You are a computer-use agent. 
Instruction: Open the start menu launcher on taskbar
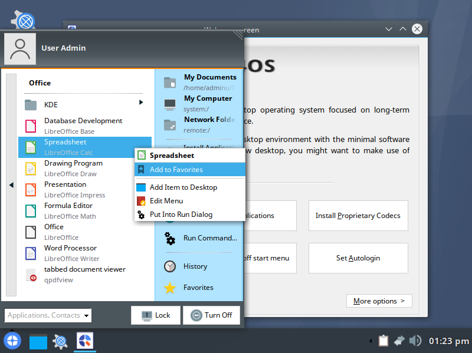point(12,341)
